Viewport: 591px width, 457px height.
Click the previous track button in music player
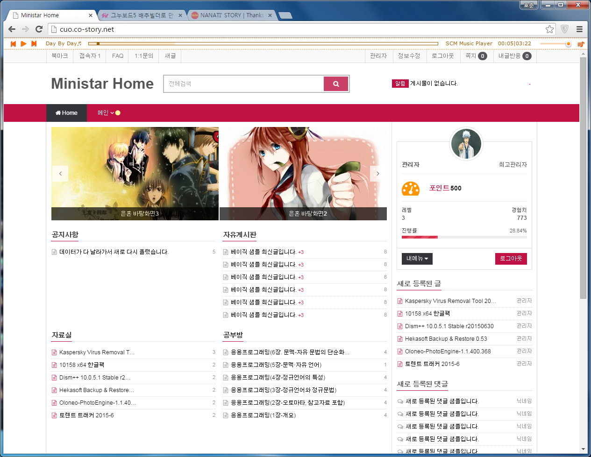pyautogui.click(x=13, y=43)
